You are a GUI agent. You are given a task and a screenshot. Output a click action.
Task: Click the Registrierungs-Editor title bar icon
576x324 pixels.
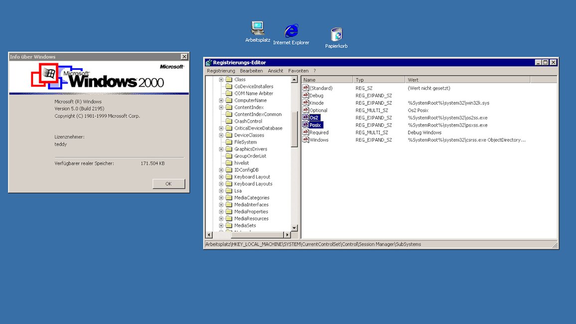209,62
